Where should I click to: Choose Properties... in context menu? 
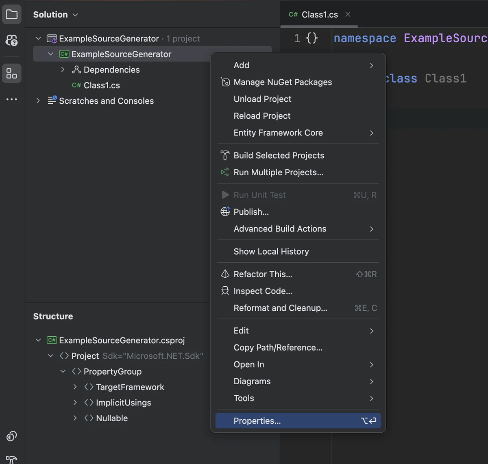tap(298, 421)
